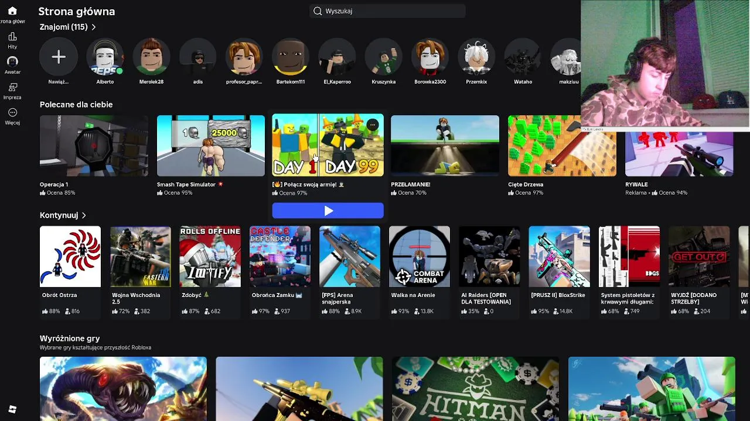
Task: Click the Strona główna page title
Action: click(77, 12)
